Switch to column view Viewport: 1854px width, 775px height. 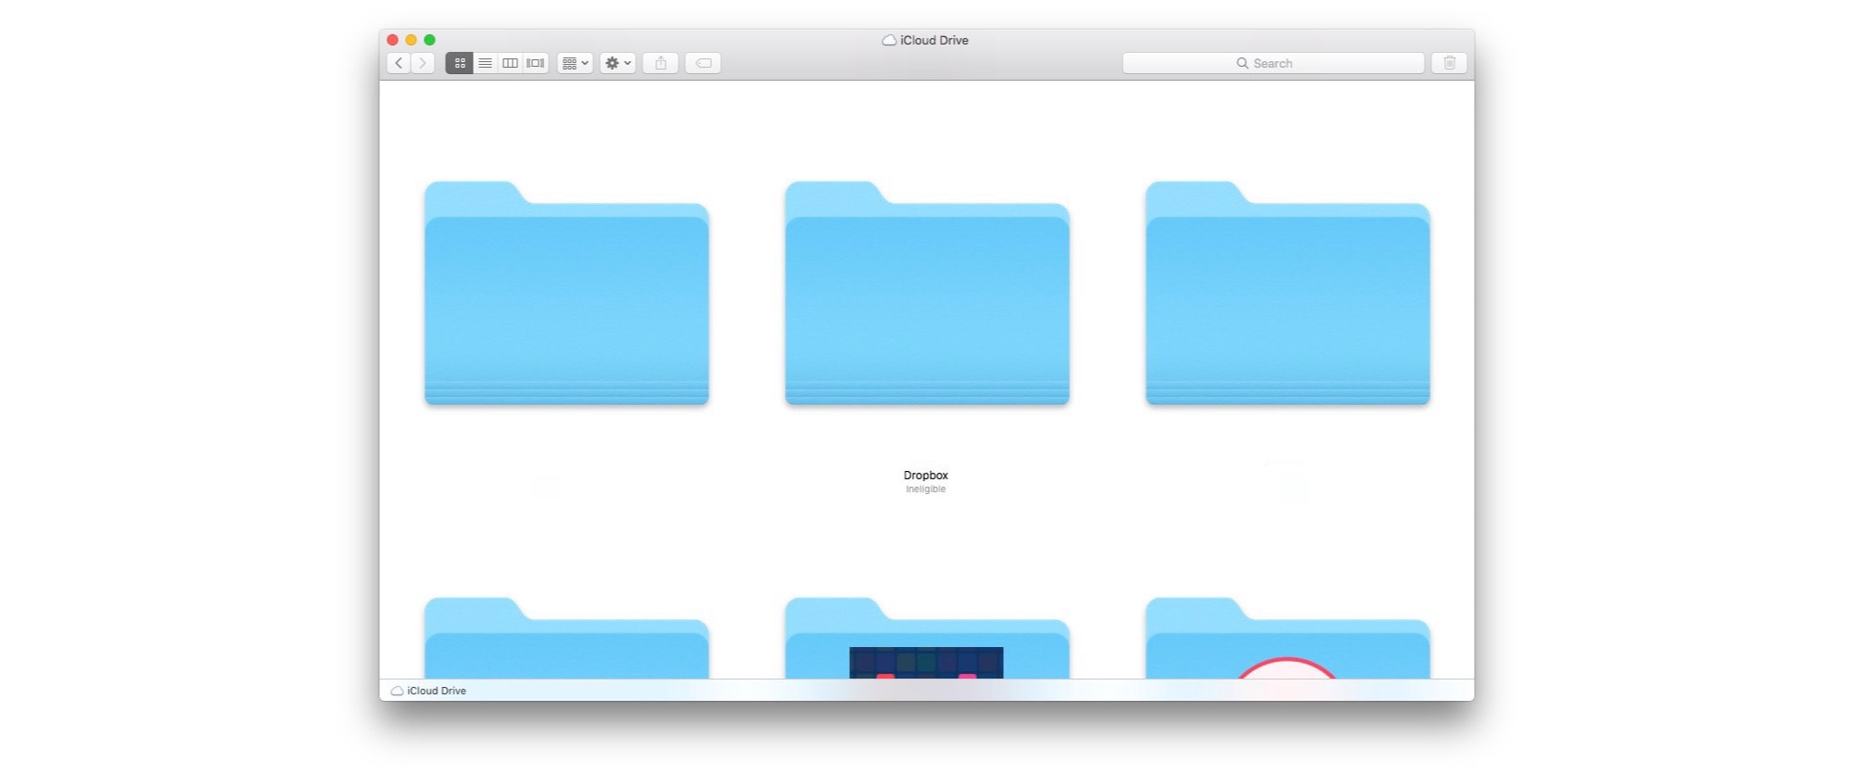coord(510,63)
